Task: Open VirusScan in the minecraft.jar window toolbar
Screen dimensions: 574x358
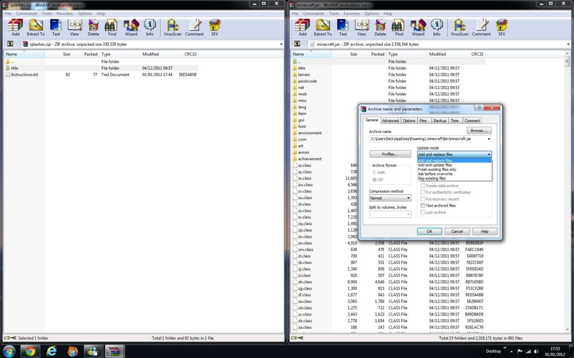Action: pyautogui.click(x=459, y=27)
